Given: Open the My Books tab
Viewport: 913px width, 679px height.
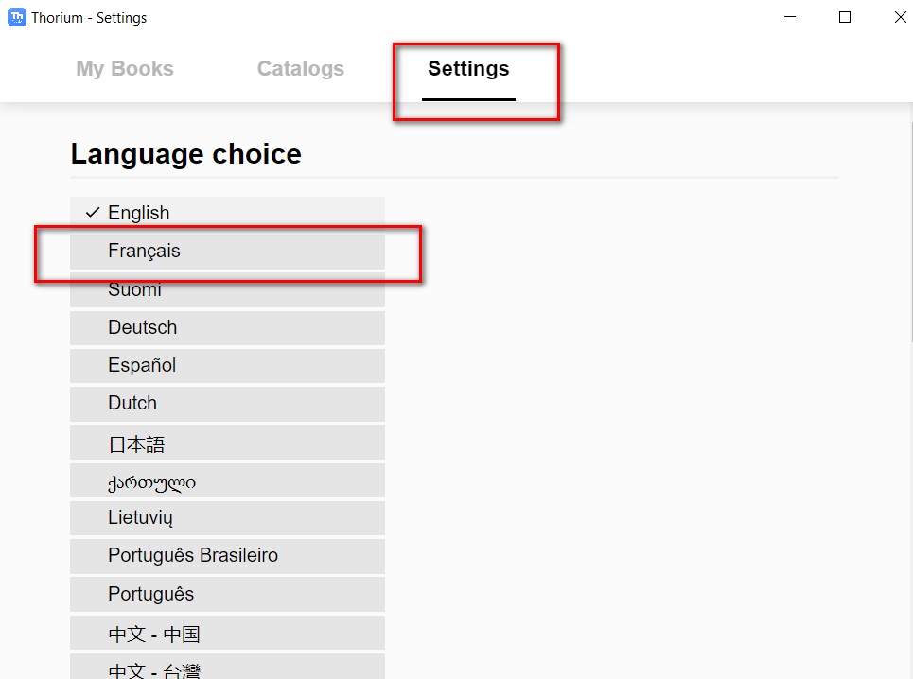Looking at the screenshot, I should 125,69.
